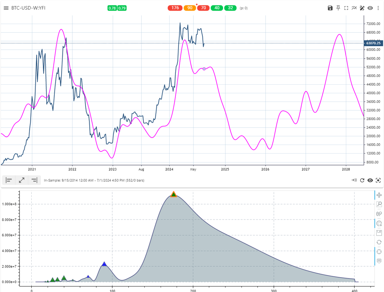384x292 pixels.
Task: Click the 2022 label on time axis
Action: pos(72,169)
